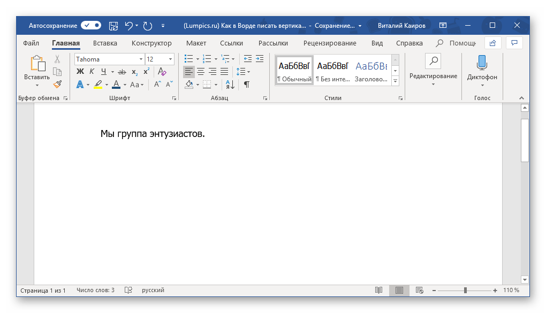546x313 pixels.
Task: Apply bold with the Ж button
Action: tap(80, 72)
